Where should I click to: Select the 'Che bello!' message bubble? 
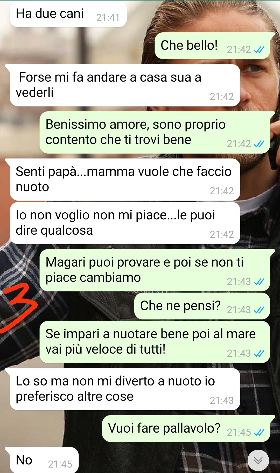(213, 46)
